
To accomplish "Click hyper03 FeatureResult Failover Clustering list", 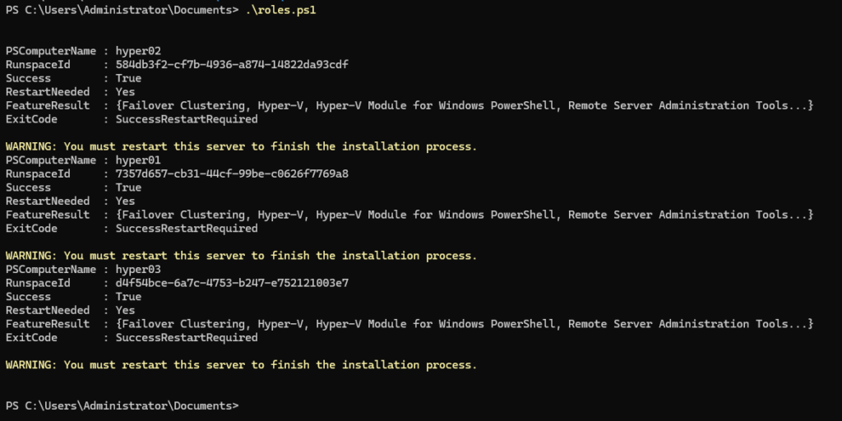I will point(464,324).
